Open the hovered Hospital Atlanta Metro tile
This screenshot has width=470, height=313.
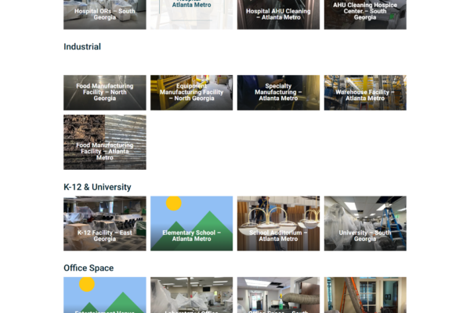[x=192, y=14]
